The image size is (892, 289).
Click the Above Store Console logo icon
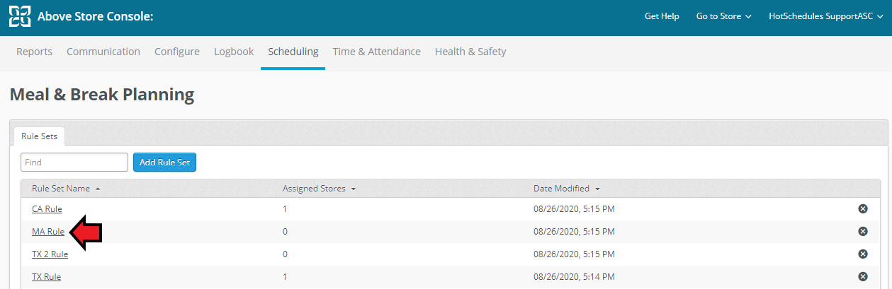(20, 16)
